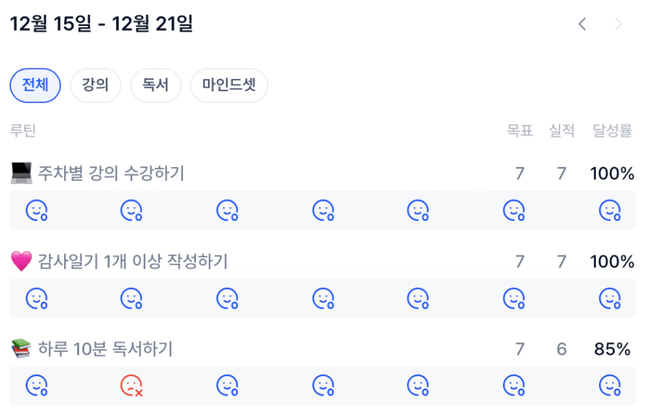Click last day smiley in 독서하기 row
This screenshot has height=416, width=651.
click(x=609, y=387)
